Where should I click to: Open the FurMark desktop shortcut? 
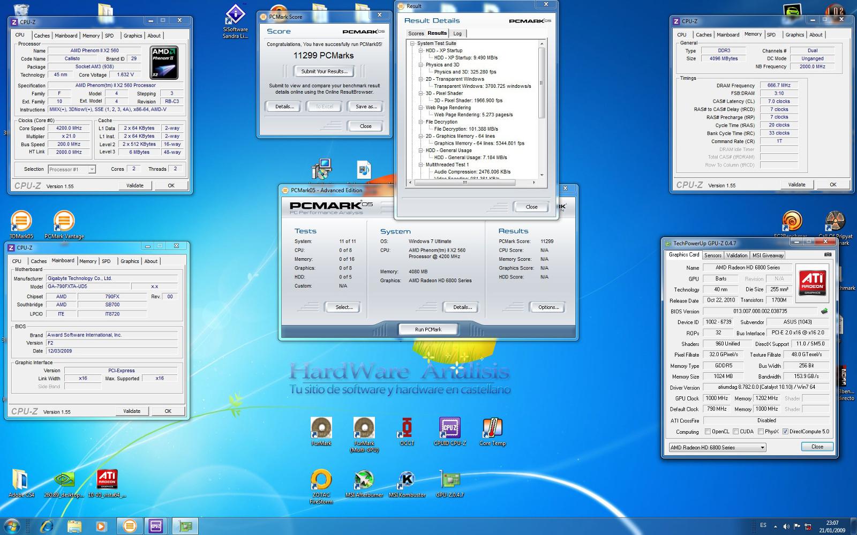[x=321, y=431]
